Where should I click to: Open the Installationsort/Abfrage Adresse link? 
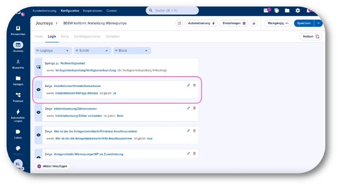tap(76, 93)
